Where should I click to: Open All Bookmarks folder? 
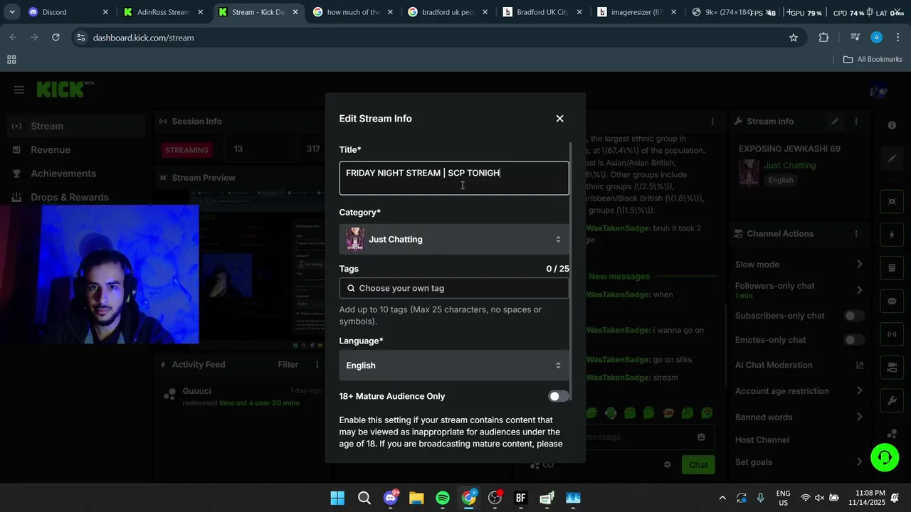click(x=873, y=59)
